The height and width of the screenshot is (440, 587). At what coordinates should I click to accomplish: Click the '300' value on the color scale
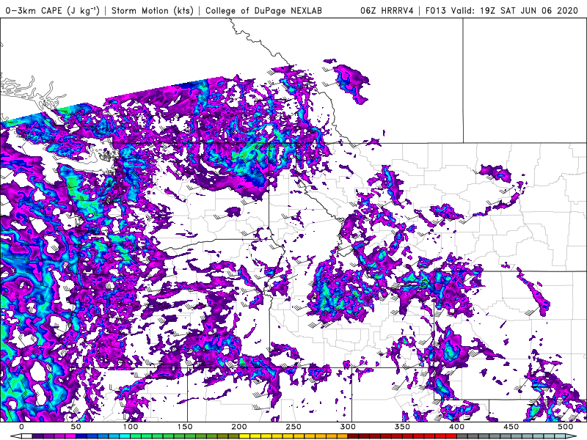[348, 427]
